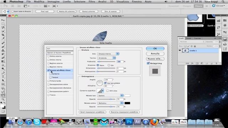
Task: Select the Zoom tool in toolbox
Action: coord(3,99)
